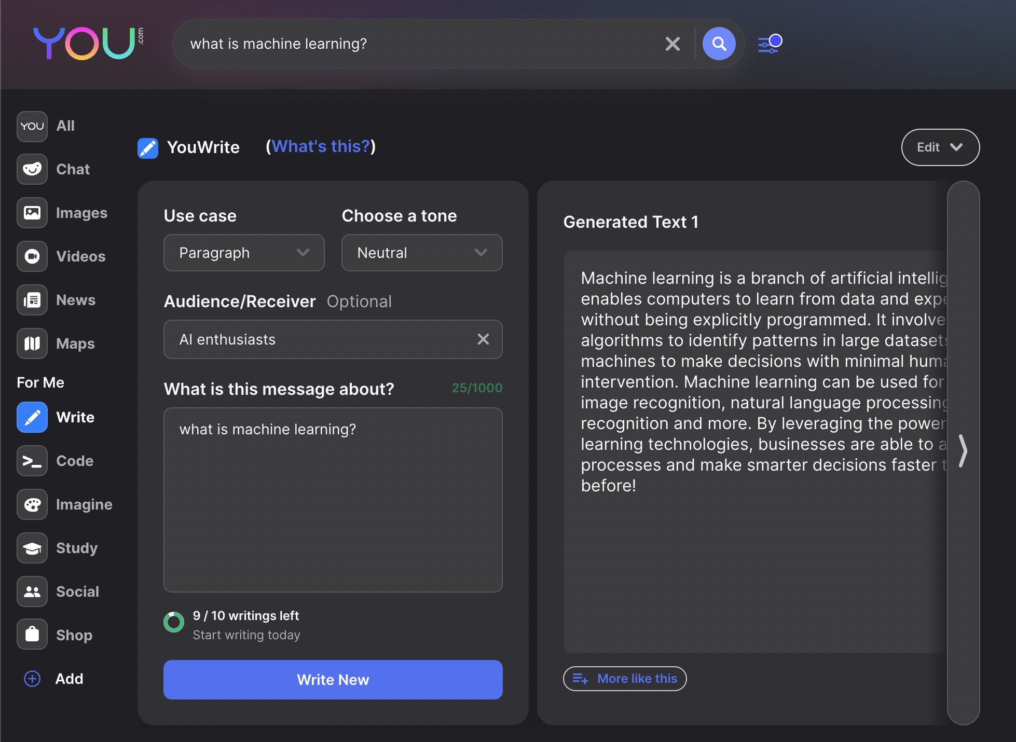
Task: Open the Imagine palette icon in sidebar
Action: pyautogui.click(x=32, y=504)
